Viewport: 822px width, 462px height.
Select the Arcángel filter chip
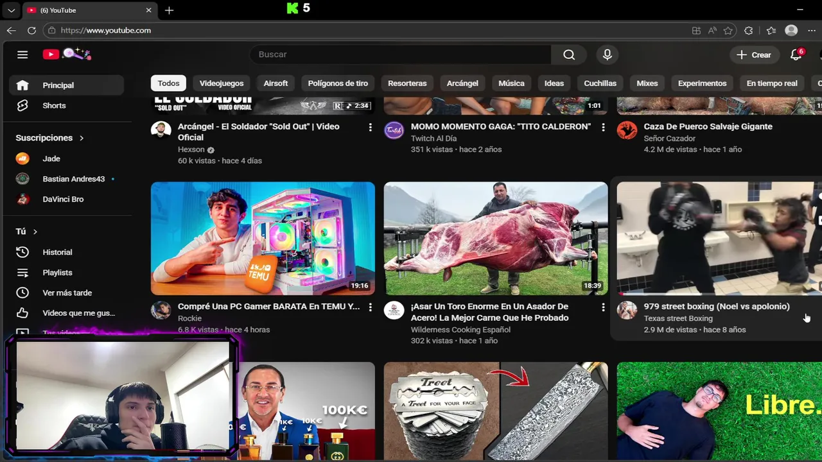pos(462,83)
